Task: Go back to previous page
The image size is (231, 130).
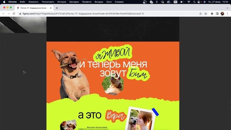Action: (x=4, y=14)
